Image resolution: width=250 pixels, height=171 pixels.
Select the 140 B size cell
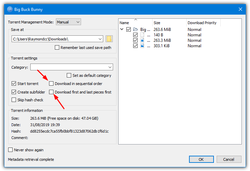coord(158,35)
